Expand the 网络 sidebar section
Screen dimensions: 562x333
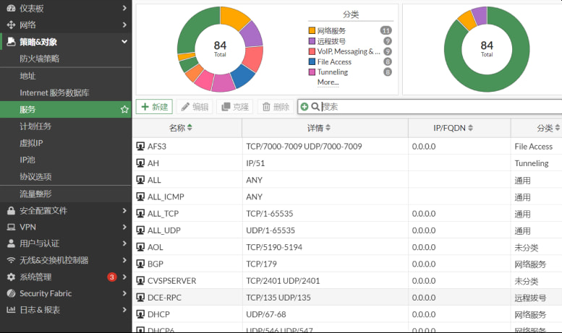click(124, 25)
